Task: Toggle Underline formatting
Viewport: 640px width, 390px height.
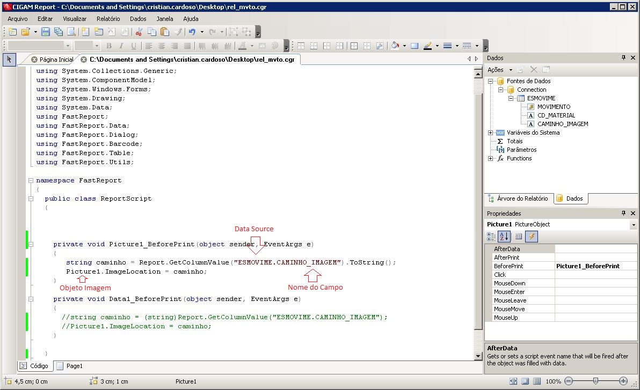Action: pyautogui.click(x=134, y=46)
